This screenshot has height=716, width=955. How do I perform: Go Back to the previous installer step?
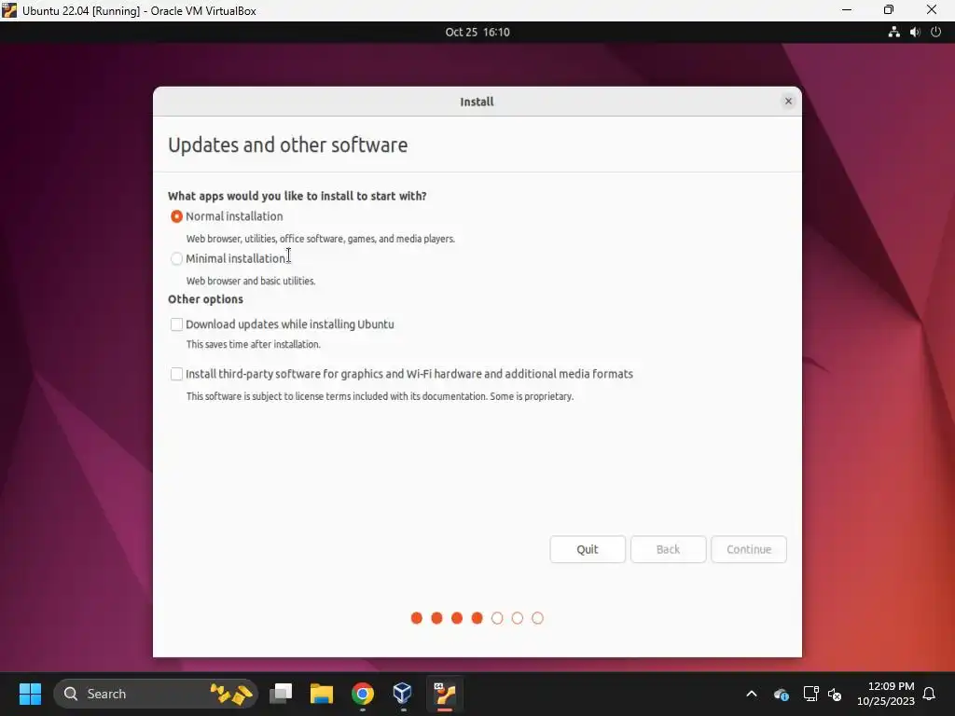pyautogui.click(x=668, y=549)
